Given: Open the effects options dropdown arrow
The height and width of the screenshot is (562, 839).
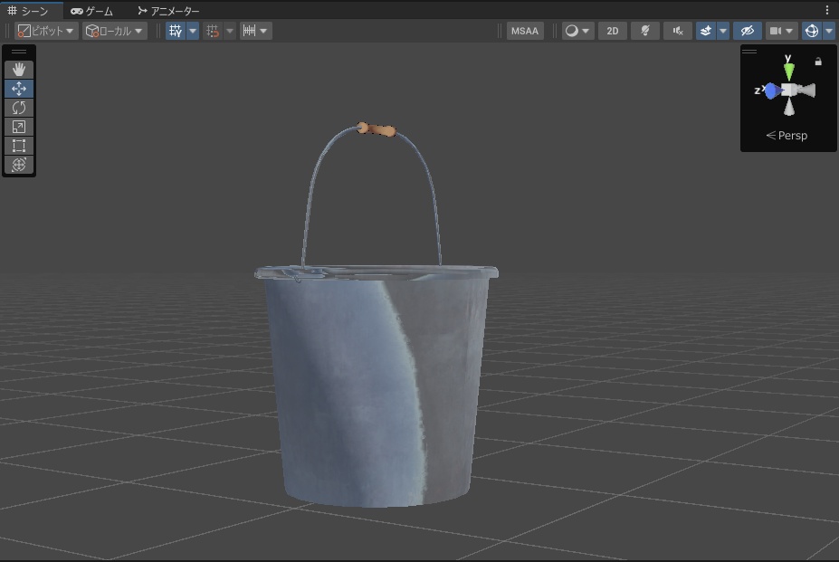Looking at the screenshot, I should click(723, 31).
